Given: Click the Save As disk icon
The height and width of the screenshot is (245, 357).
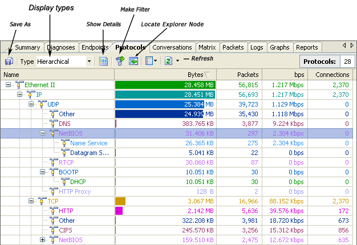Looking at the screenshot, I should click(x=9, y=61).
